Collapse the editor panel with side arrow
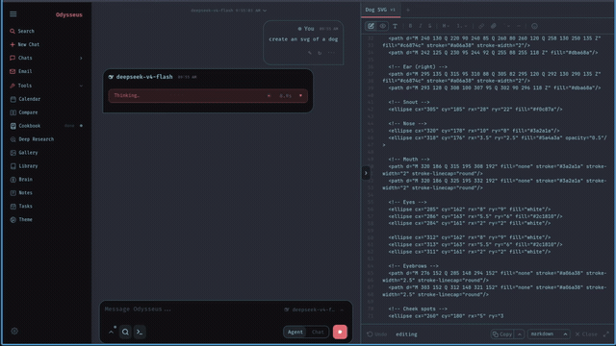Screen dimensions: 616x346 tap(366, 173)
